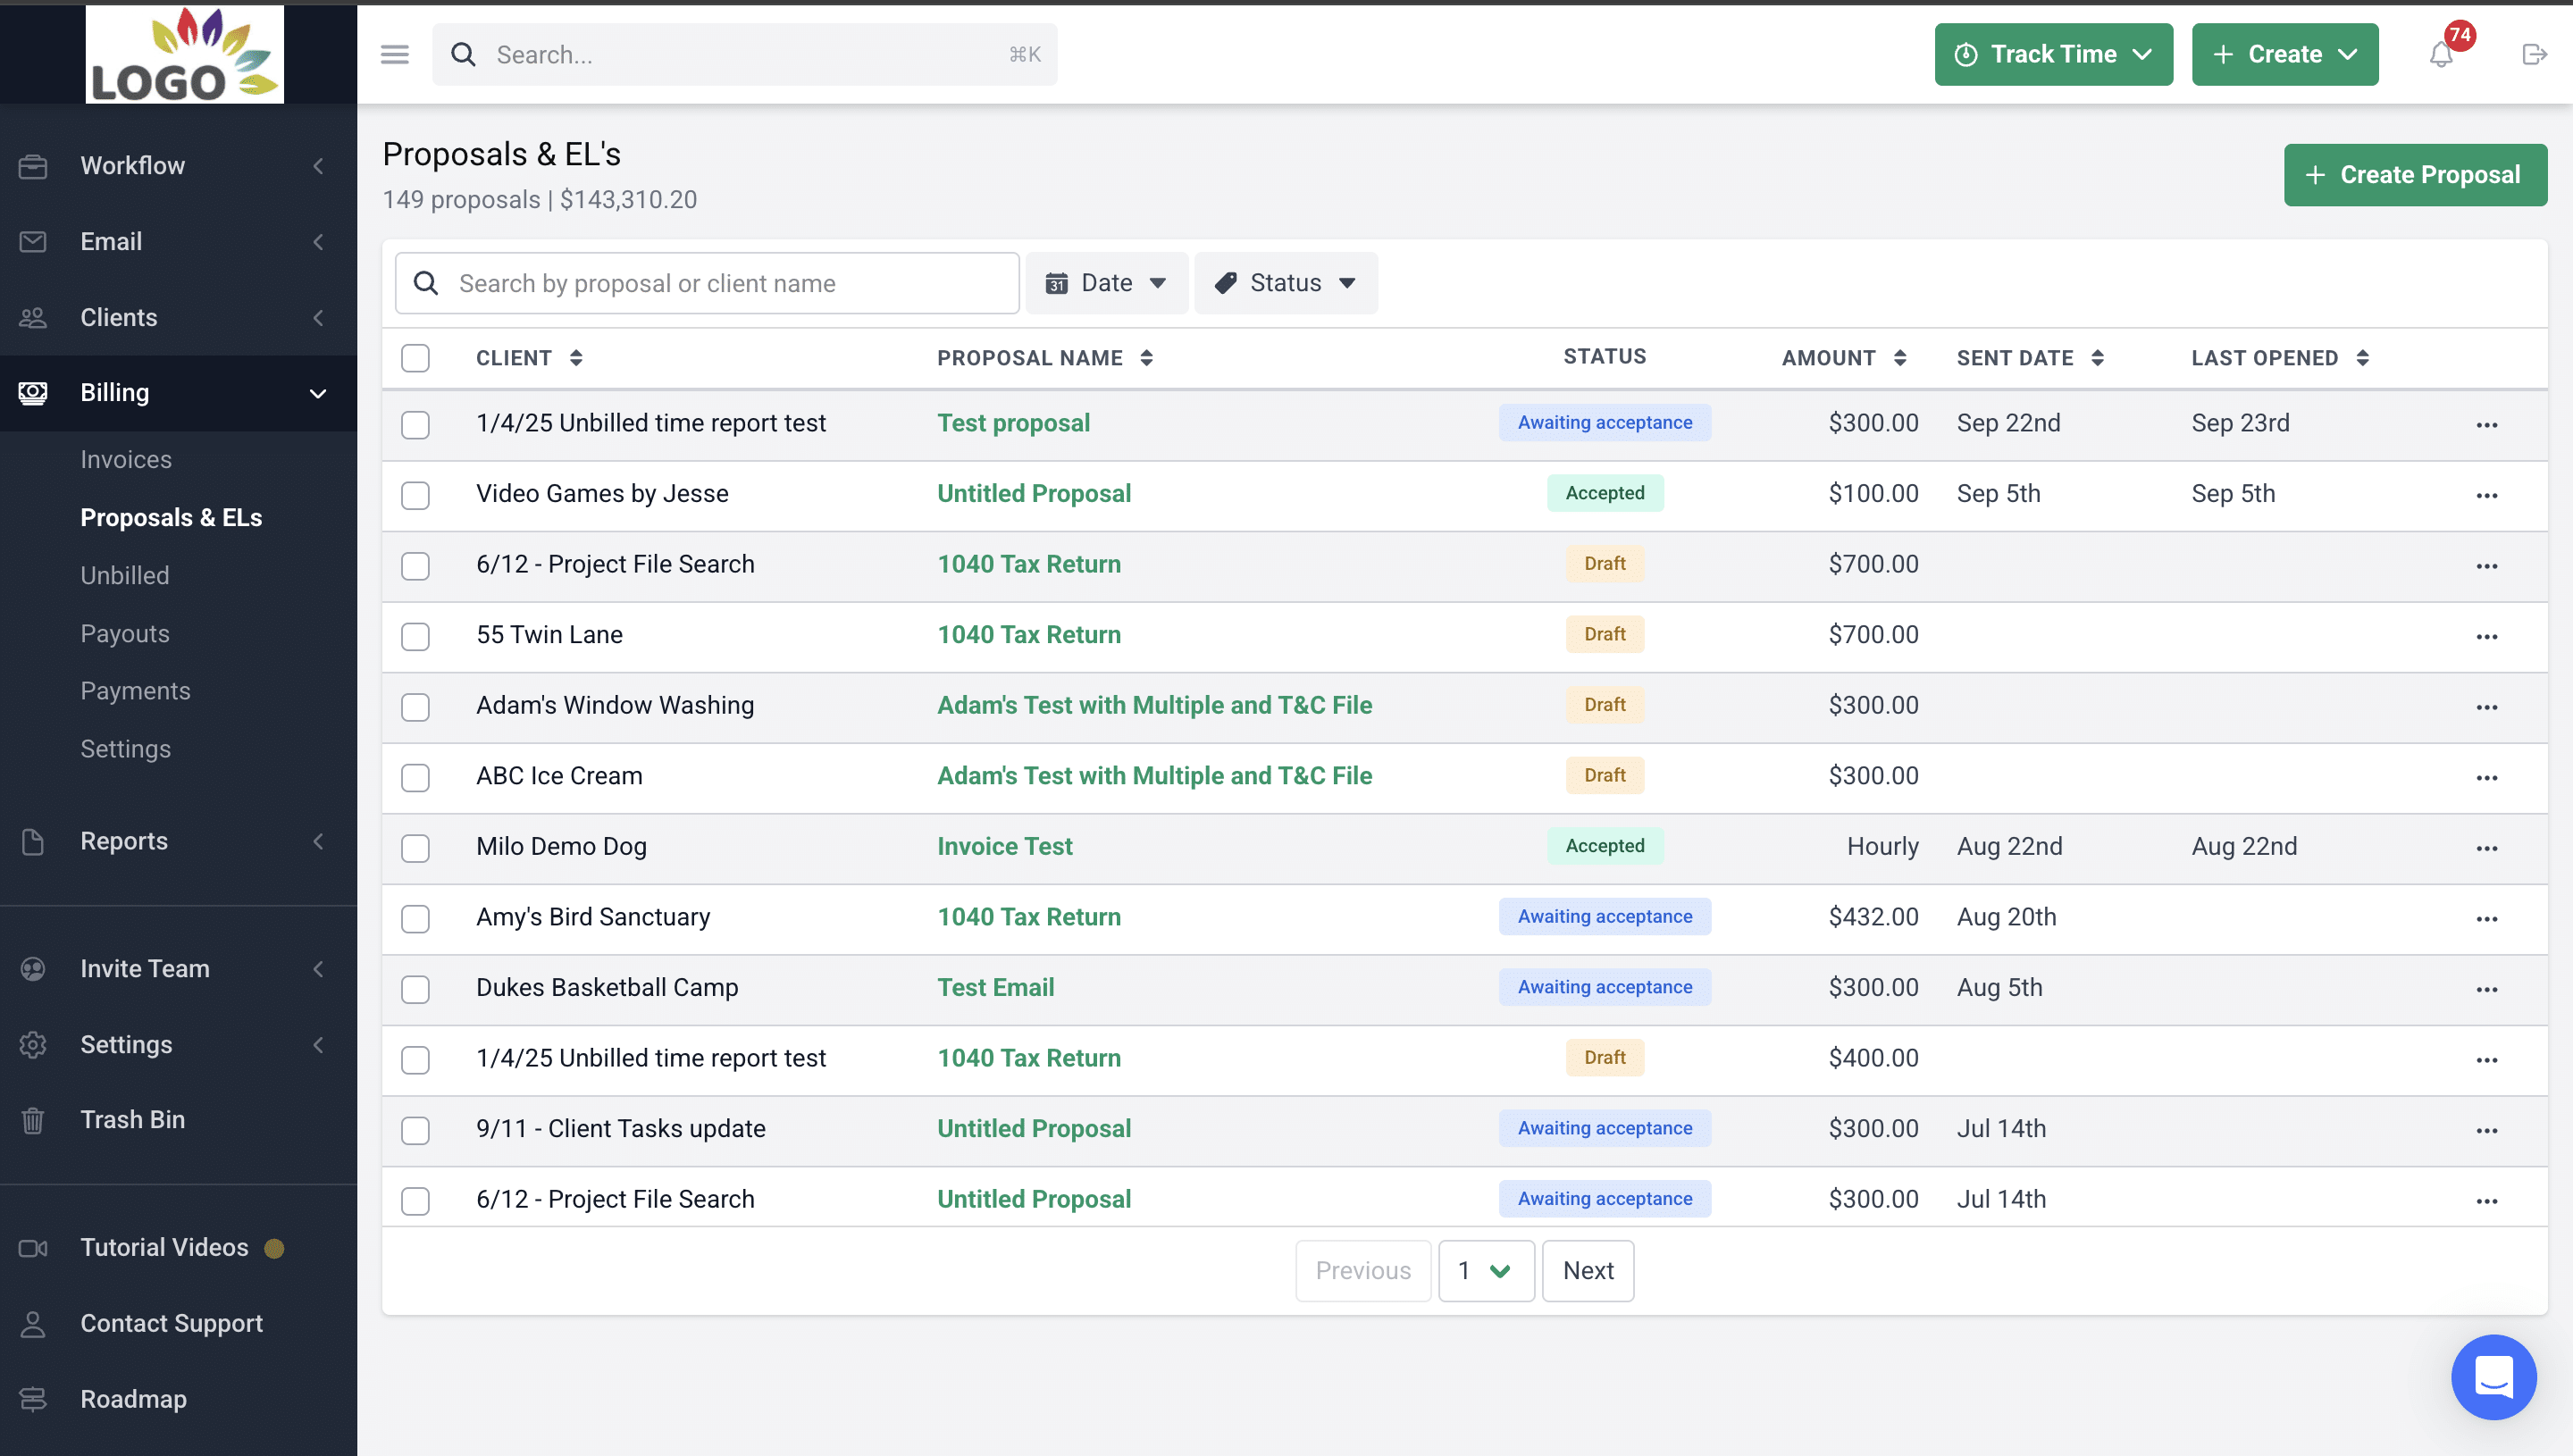Click the Create Proposal button
2573x1456 pixels.
point(2414,175)
